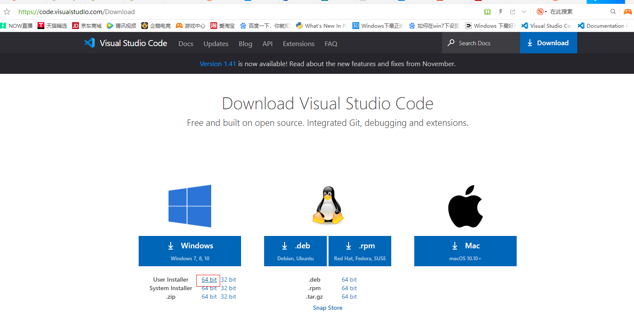Click the blue Download button in header

pyautogui.click(x=549, y=43)
